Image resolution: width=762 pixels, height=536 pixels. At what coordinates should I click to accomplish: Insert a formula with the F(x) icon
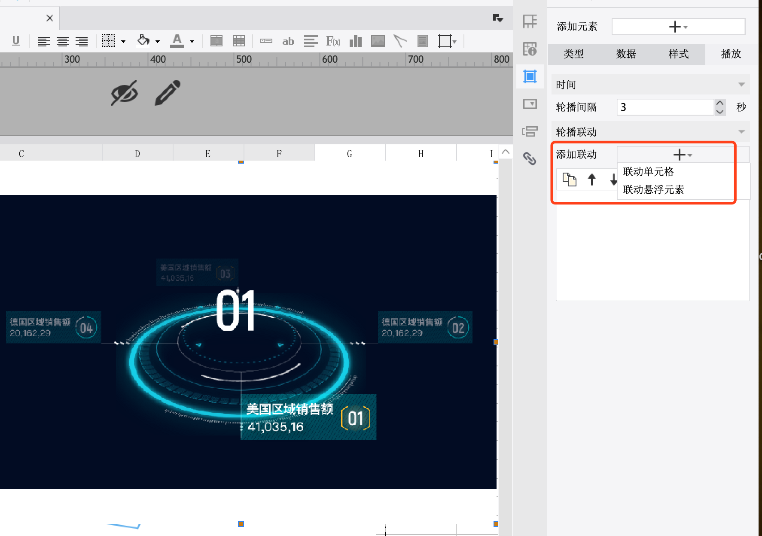tap(333, 41)
